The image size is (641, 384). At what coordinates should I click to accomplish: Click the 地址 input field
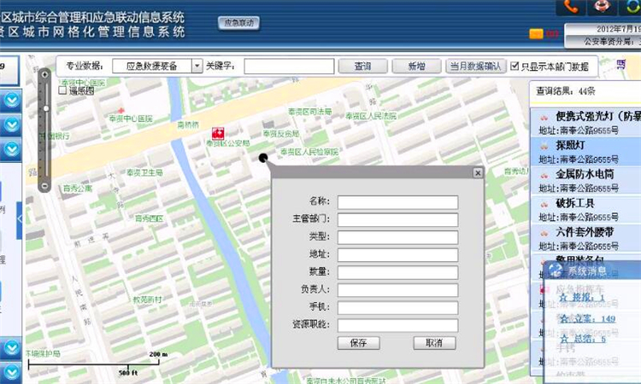[397, 254]
